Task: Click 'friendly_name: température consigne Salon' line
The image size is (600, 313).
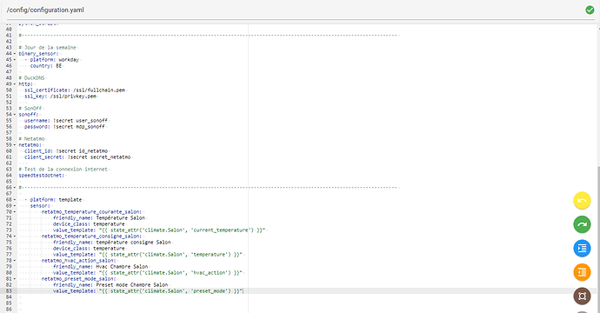Action: click(112, 243)
